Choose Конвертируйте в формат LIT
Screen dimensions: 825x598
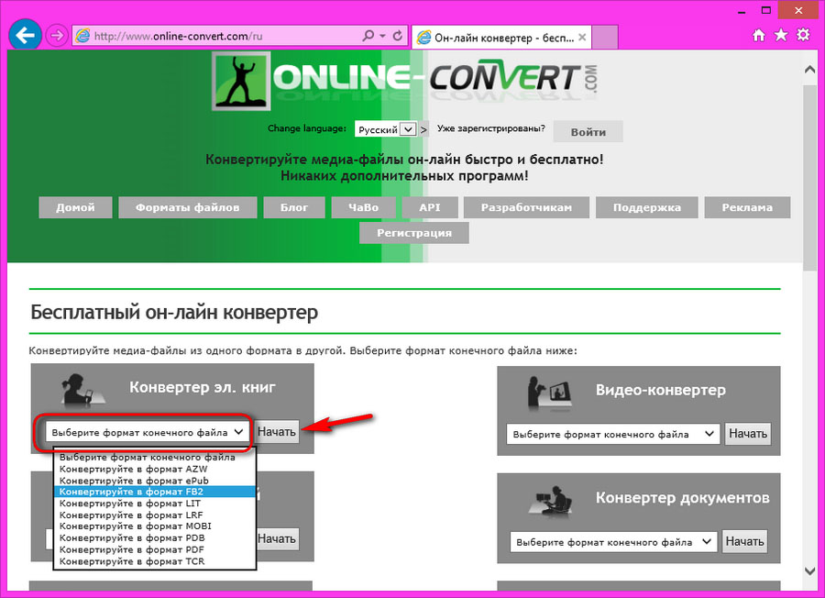(155, 504)
